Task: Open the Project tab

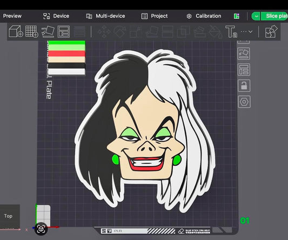Action: coord(155,16)
